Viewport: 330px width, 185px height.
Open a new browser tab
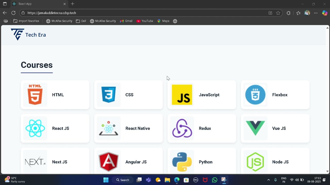coord(72,4)
